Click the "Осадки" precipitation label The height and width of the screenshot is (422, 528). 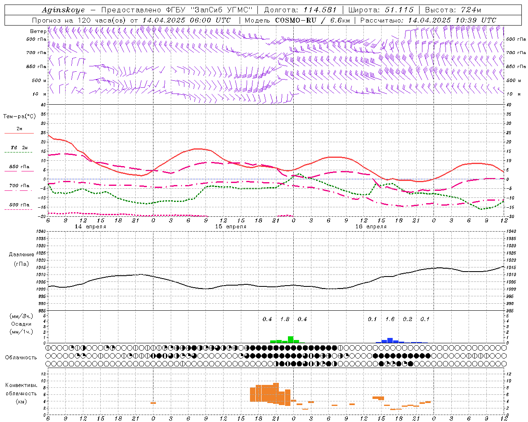(21, 324)
